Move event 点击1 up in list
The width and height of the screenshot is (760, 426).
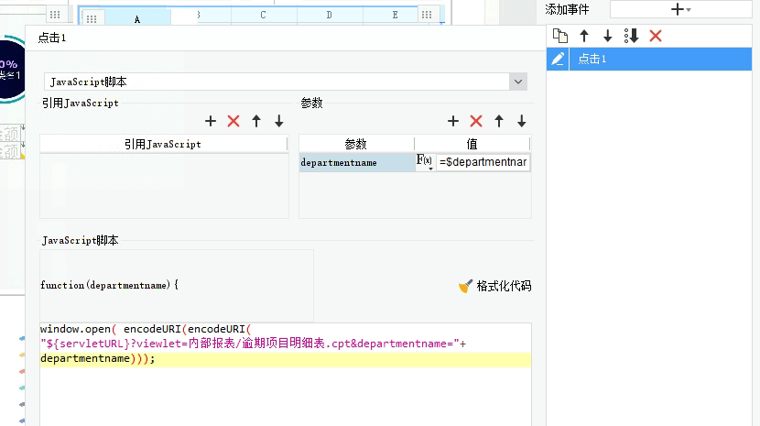pos(584,36)
